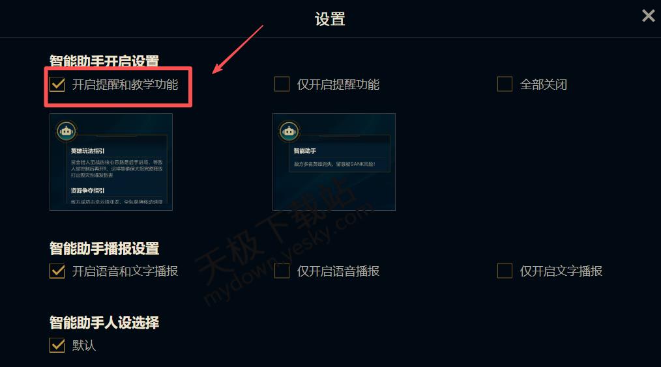Open the 英雄玩法指引 preview thumbnail

(111, 162)
